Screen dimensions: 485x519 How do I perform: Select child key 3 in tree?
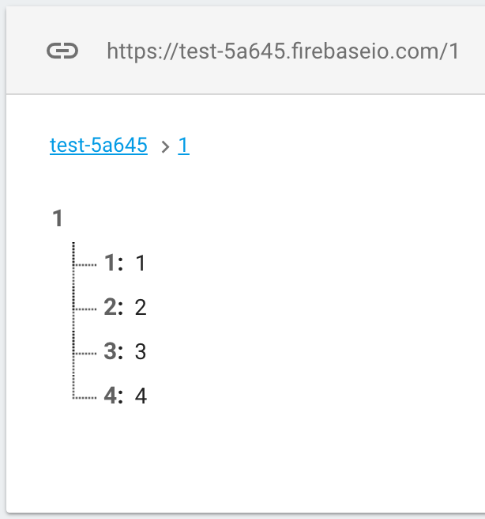pyautogui.click(x=113, y=351)
